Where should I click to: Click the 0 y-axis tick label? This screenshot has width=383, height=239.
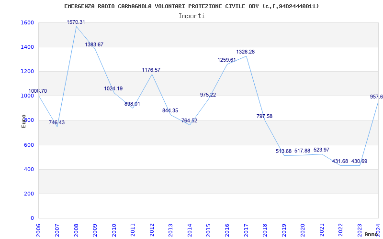[x=32, y=218]
